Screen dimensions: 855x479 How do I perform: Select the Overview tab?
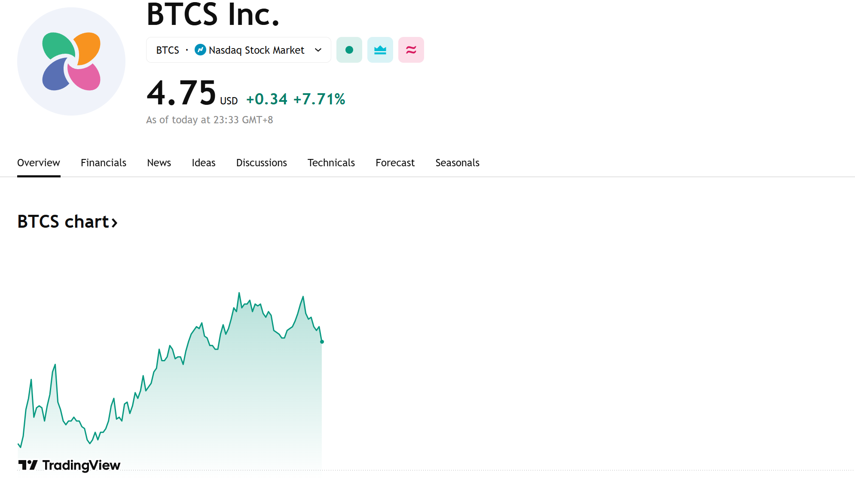(x=38, y=163)
